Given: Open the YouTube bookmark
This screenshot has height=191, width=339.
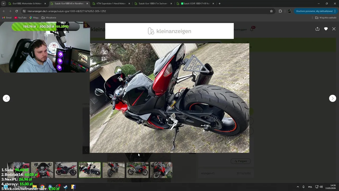Looking at the screenshot, I should [x=20, y=18].
